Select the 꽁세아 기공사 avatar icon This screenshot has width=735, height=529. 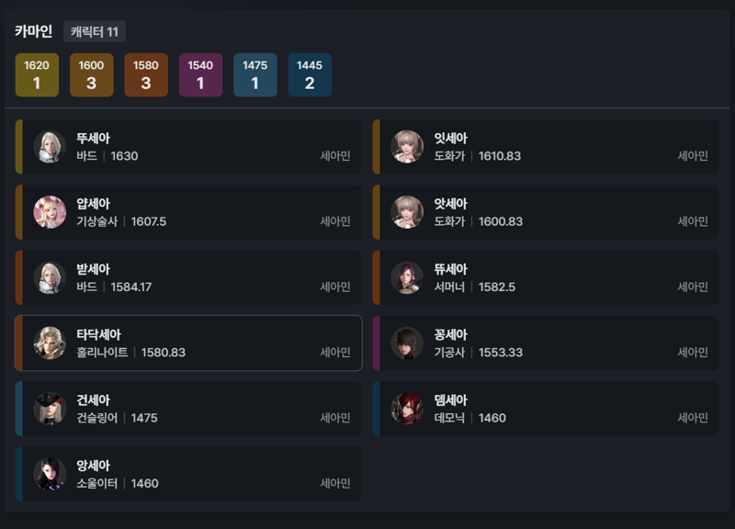tap(407, 343)
